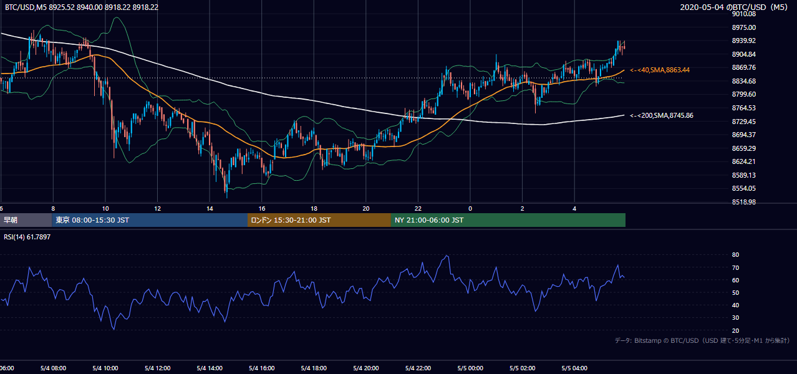This screenshot has height=374, width=797.
Task: Click the 5/5 00:00 date axis label
Action: pos(470,368)
